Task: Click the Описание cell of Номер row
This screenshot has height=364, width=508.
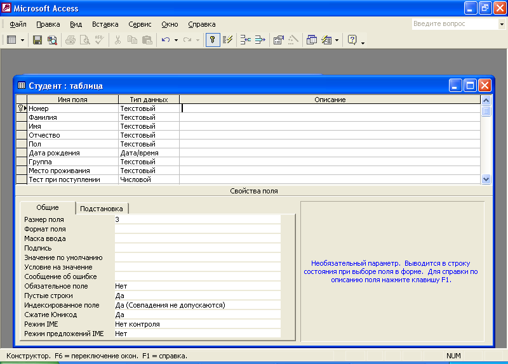Action: (x=330, y=108)
